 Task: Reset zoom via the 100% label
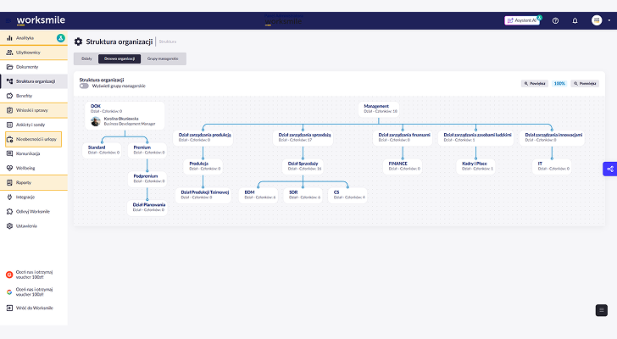559,83
